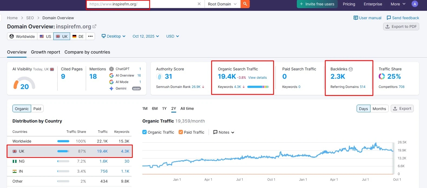Screen dimensions: 427x188
Task: Click the info globe icon next to Backlinks
Action: point(351,69)
